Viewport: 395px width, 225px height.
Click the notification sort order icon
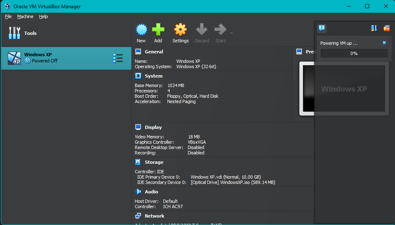click(374, 28)
